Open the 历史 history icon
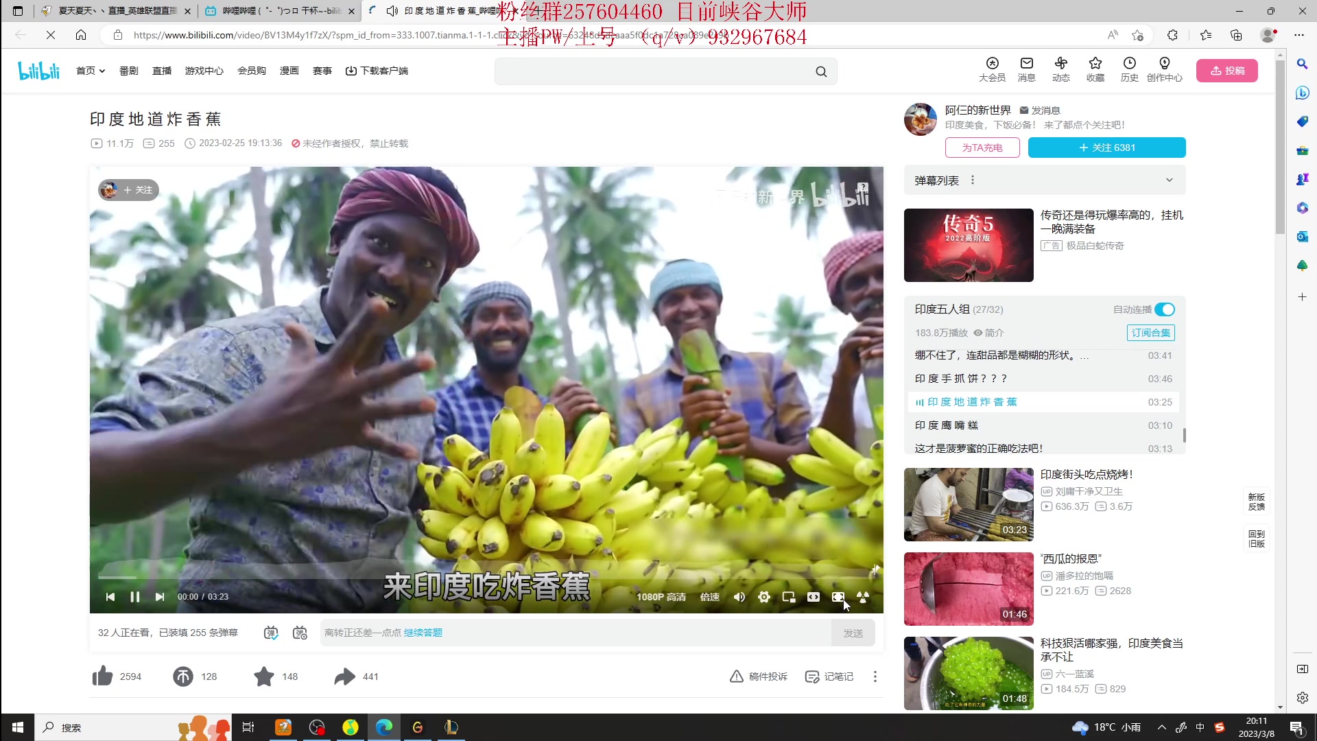The height and width of the screenshot is (741, 1317). [x=1129, y=69]
